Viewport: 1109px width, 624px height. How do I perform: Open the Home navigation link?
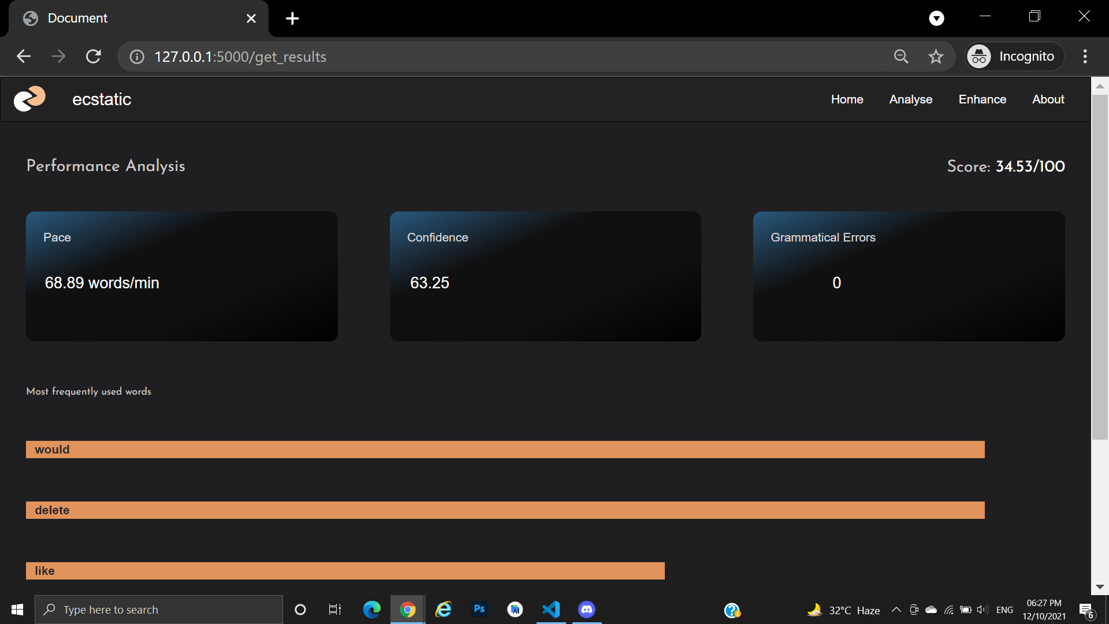click(x=847, y=99)
